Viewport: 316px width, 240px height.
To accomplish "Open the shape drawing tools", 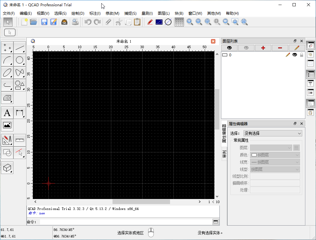I will click(x=20, y=85).
